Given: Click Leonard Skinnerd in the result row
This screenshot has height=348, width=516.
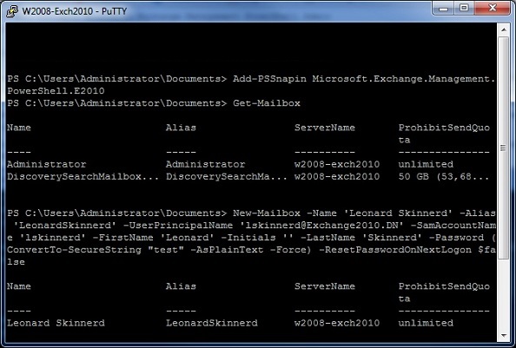Looking at the screenshot, I should 56,323.
